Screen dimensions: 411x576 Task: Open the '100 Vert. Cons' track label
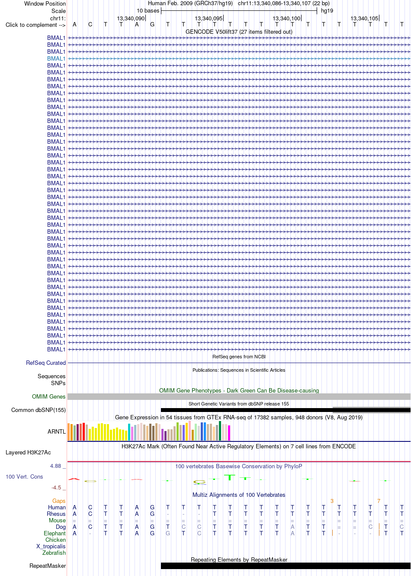(x=24, y=476)
